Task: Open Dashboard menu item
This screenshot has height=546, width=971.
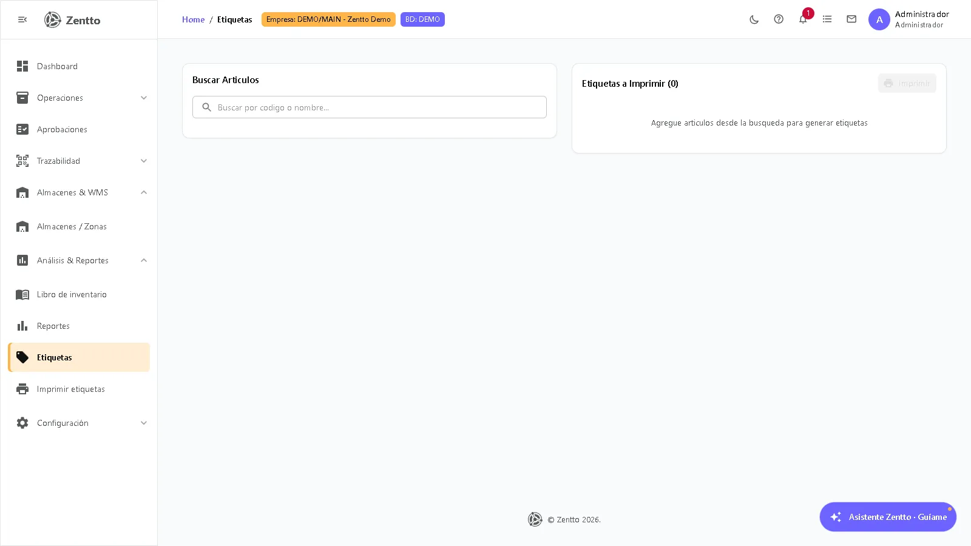Action: [79, 66]
